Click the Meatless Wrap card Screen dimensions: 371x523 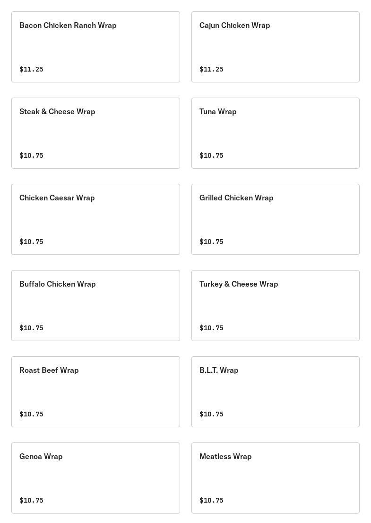[x=275, y=478]
